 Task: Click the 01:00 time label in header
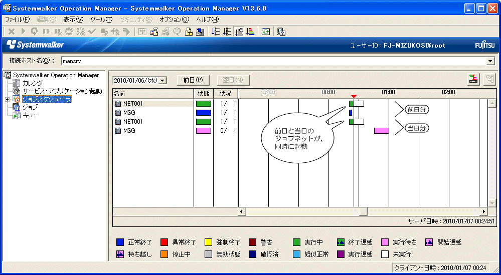coord(388,92)
